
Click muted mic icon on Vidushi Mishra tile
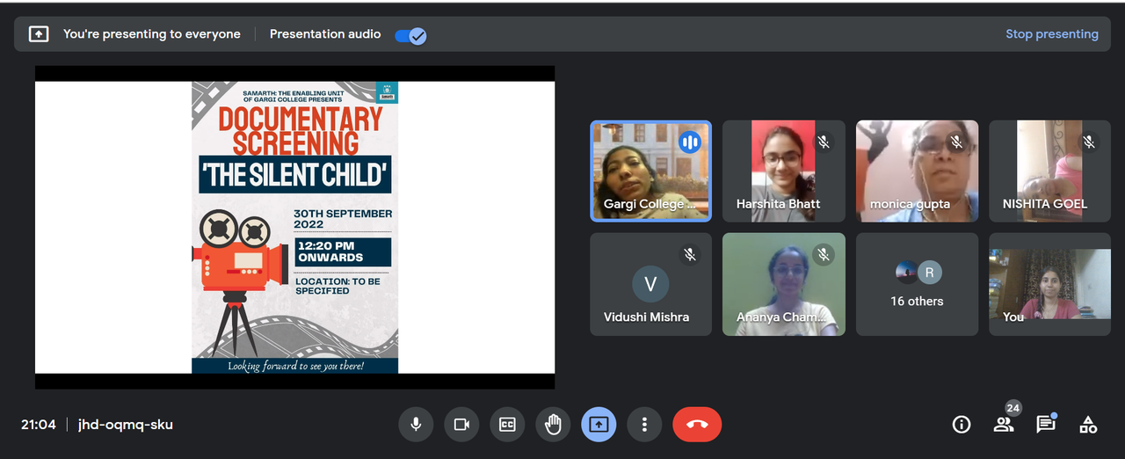pyautogui.click(x=690, y=254)
